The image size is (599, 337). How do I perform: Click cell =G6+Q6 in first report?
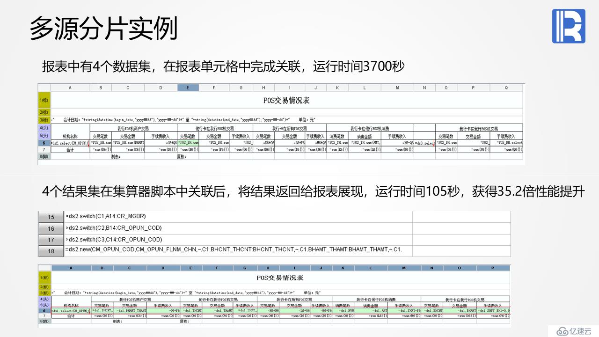click(x=161, y=143)
